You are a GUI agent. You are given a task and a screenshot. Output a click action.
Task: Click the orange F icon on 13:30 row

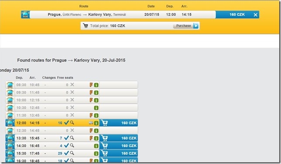tap(91, 138)
